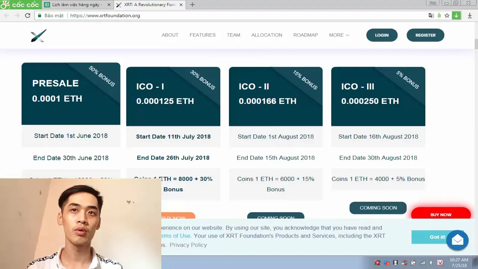Open the translate page icon in address bar
The height and width of the screenshot is (269, 478).
tap(431, 16)
